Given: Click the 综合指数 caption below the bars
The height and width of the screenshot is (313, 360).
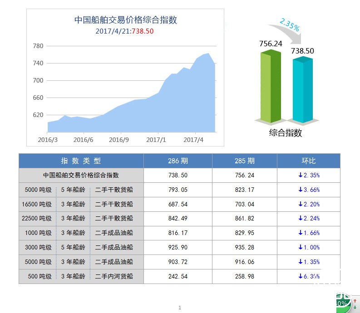Looking at the screenshot, I should tap(286, 133).
